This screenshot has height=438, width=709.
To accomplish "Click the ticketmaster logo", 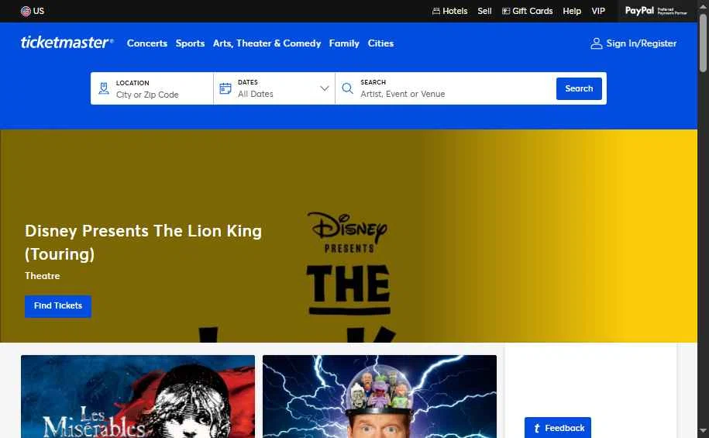I will [67, 43].
